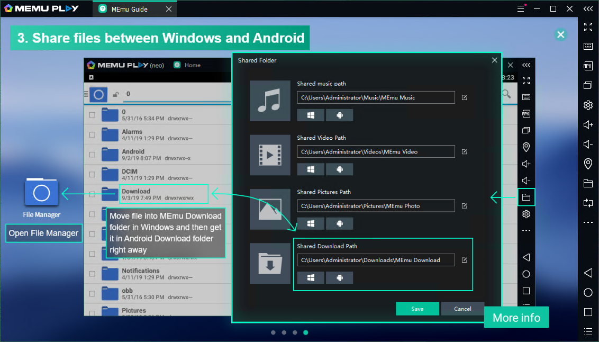Screen dimensions: 599x342
Task: Open download folder in Android via Android button
Action: 340,278
